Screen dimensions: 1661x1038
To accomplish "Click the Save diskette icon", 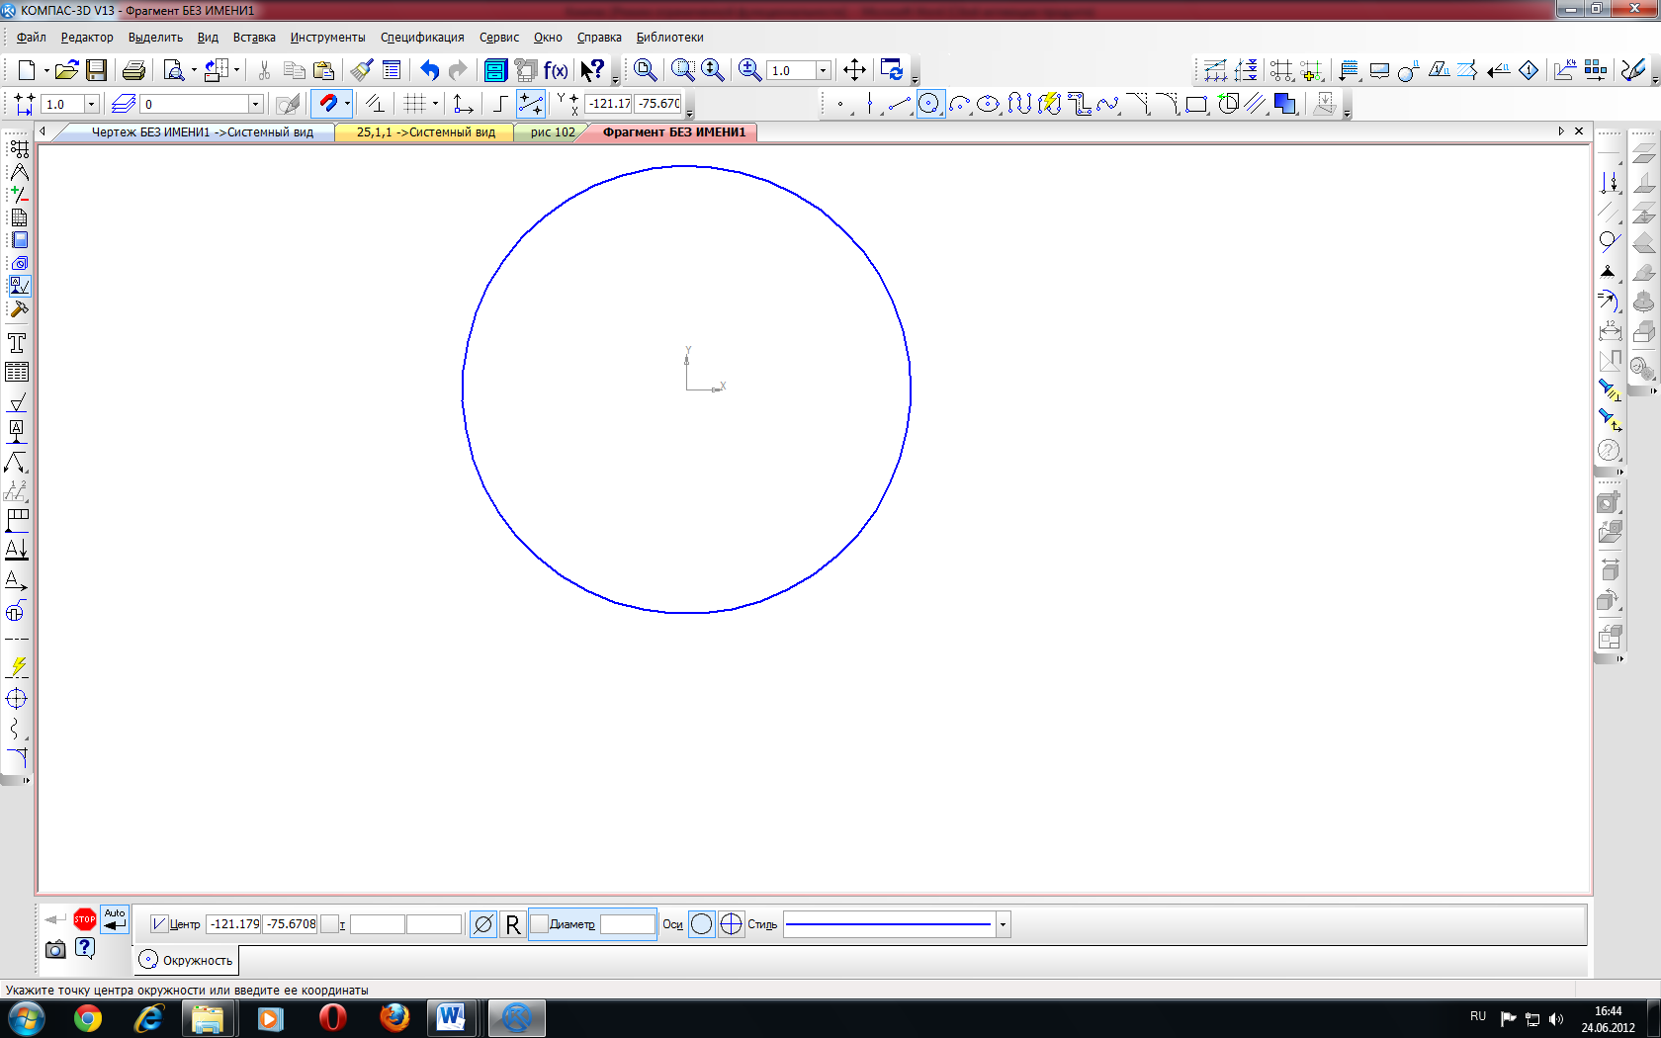I will (96, 70).
